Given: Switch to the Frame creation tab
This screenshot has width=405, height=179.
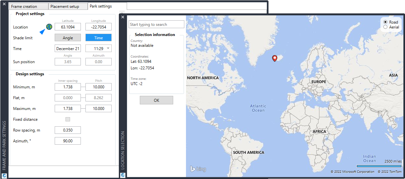Looking at the screenshot, I should pyautogui.click(x=28, y=7).
